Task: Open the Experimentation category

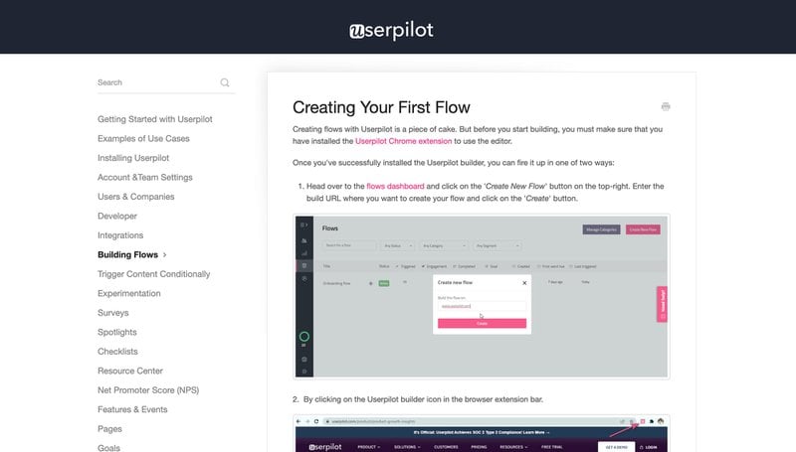Action: (129, 293)
